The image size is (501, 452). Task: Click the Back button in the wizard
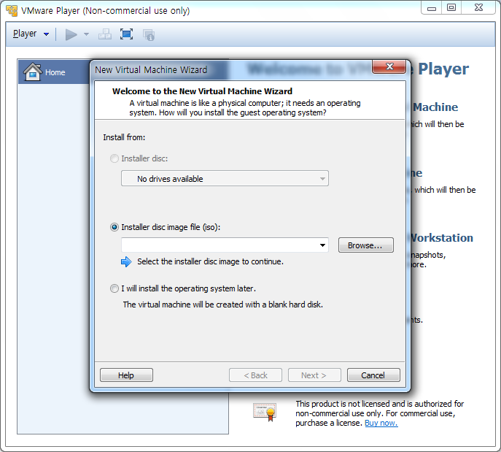[x=255, y=375]
